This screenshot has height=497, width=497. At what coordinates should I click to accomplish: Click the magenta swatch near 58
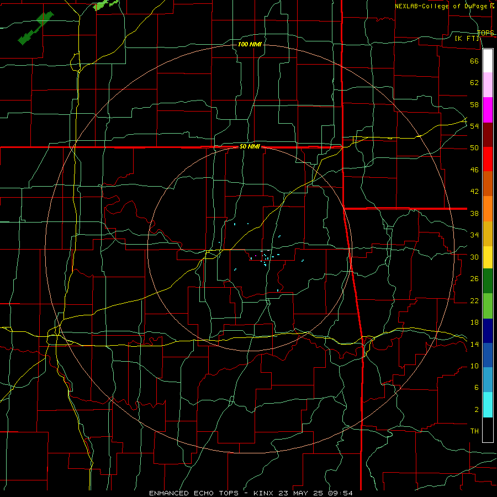point(488,110)
